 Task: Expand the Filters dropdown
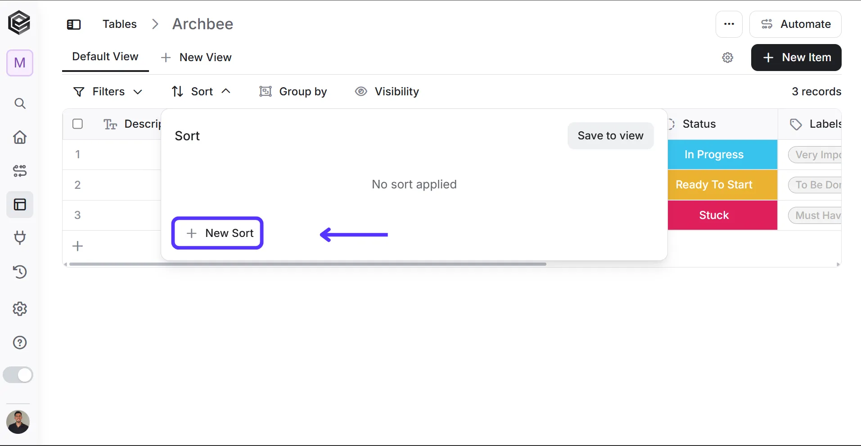tap(108, 92)
